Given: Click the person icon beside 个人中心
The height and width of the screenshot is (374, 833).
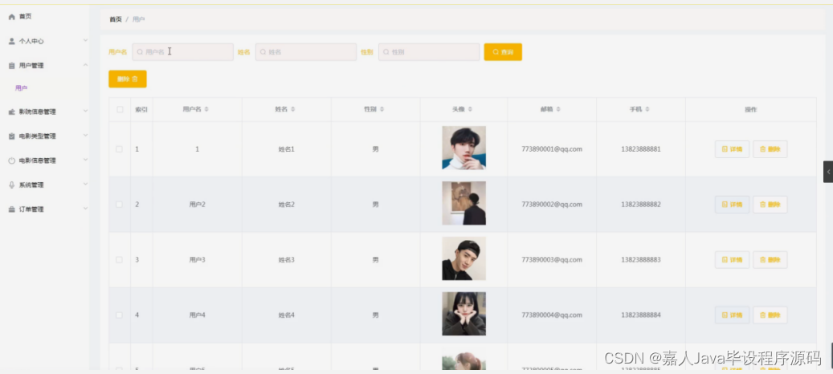Looking at the screenshot, I should tap(12, 42).
